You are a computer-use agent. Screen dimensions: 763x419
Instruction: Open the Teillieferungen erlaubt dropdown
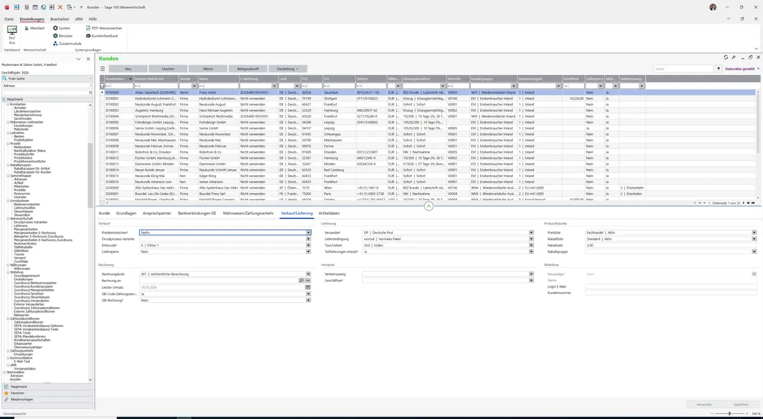[532, 251]
